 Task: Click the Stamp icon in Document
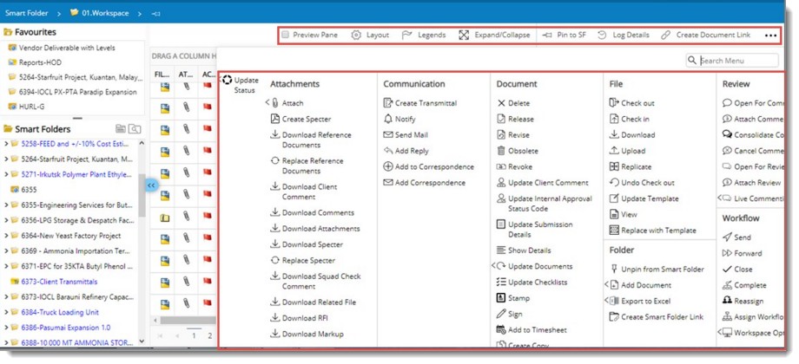click(x=501, y=298)
